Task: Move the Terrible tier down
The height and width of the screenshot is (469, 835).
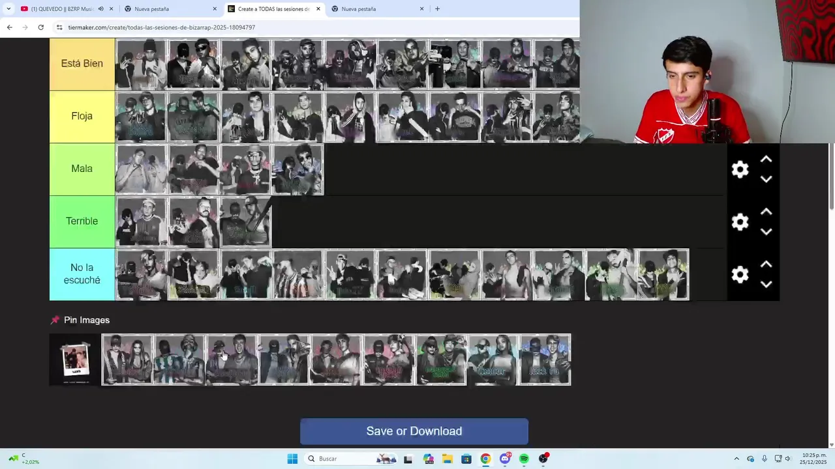Action: (x=767, y=232)
